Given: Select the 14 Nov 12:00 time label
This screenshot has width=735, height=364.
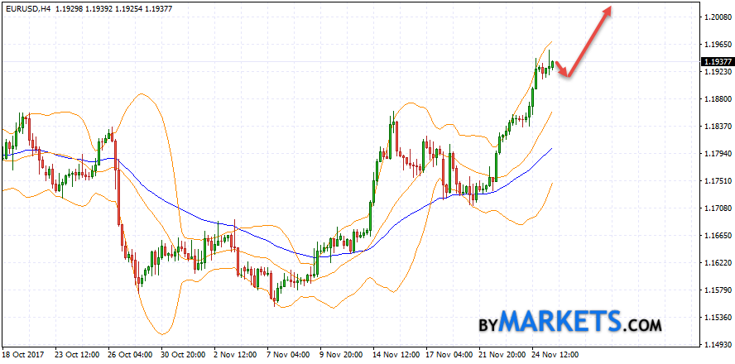Looking at the screenshot, I should tap(396, 354).
